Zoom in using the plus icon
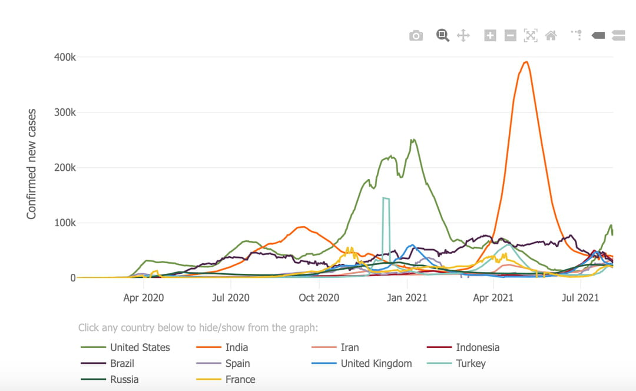 point(490,35)
